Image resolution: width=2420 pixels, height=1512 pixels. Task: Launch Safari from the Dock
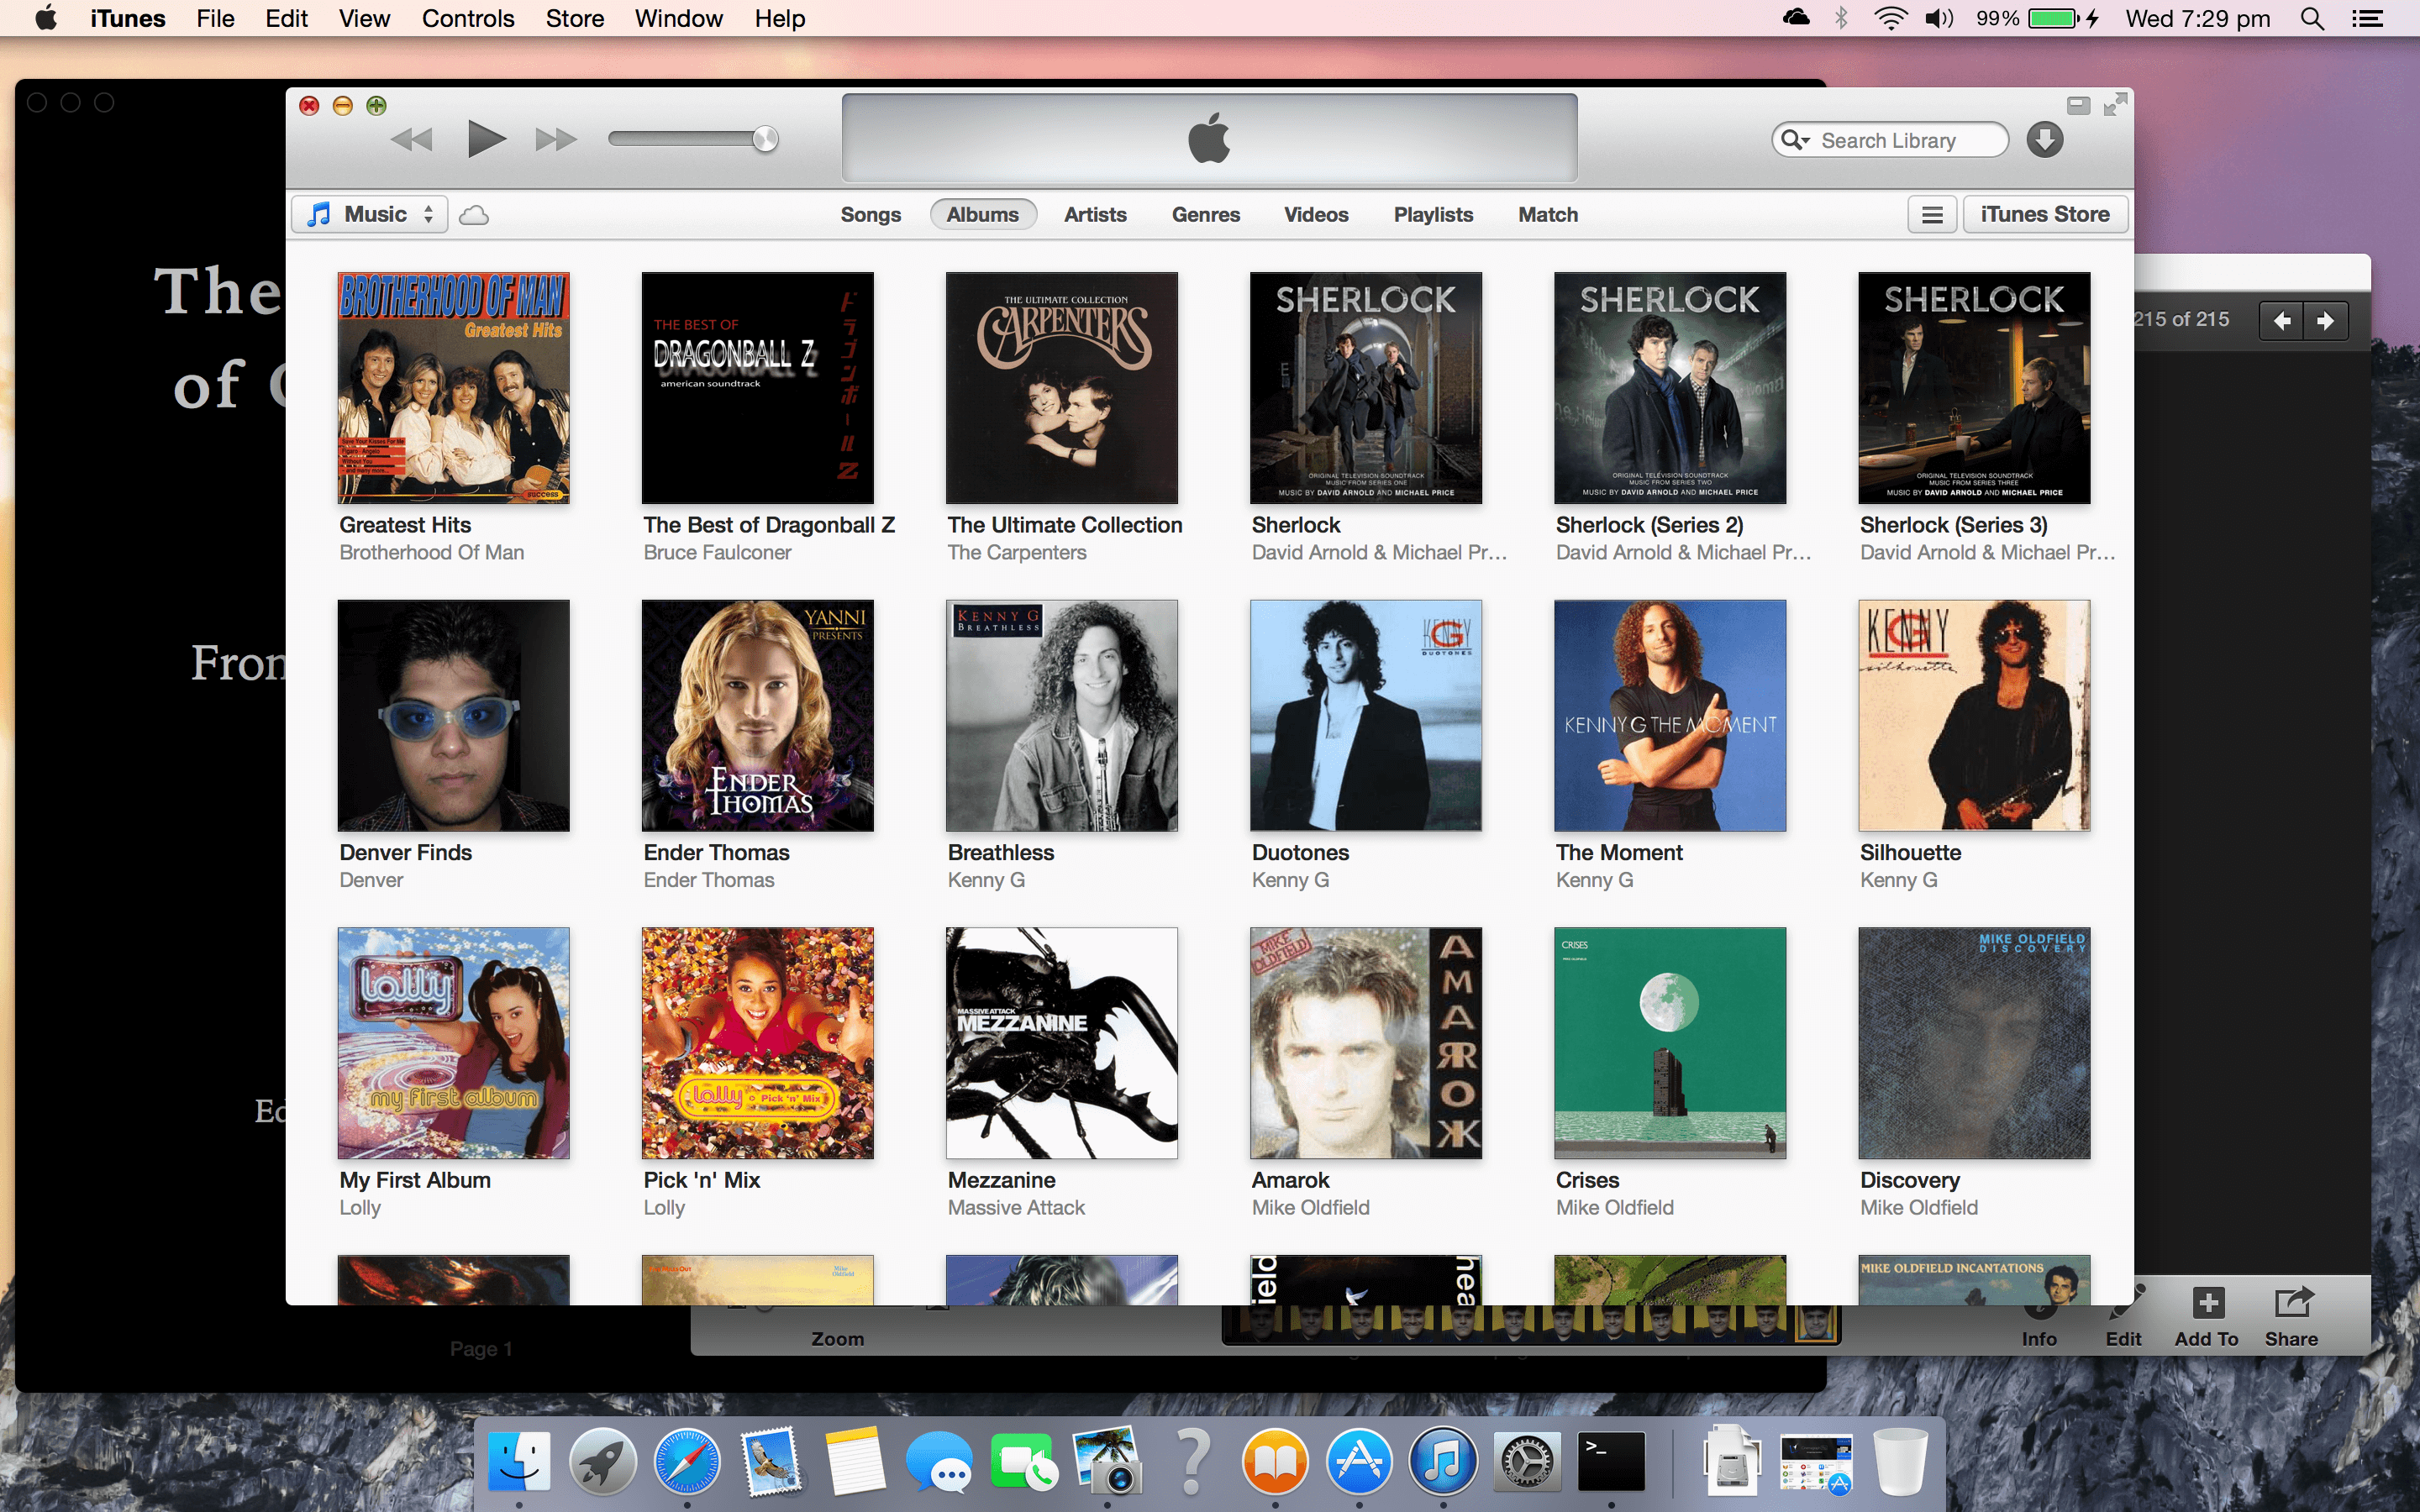pos(687,1461)
